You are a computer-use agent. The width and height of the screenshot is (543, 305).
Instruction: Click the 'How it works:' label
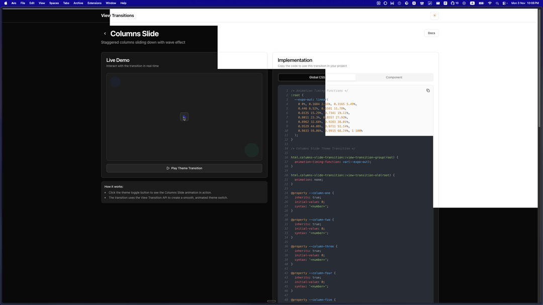[x=114, y=186]
